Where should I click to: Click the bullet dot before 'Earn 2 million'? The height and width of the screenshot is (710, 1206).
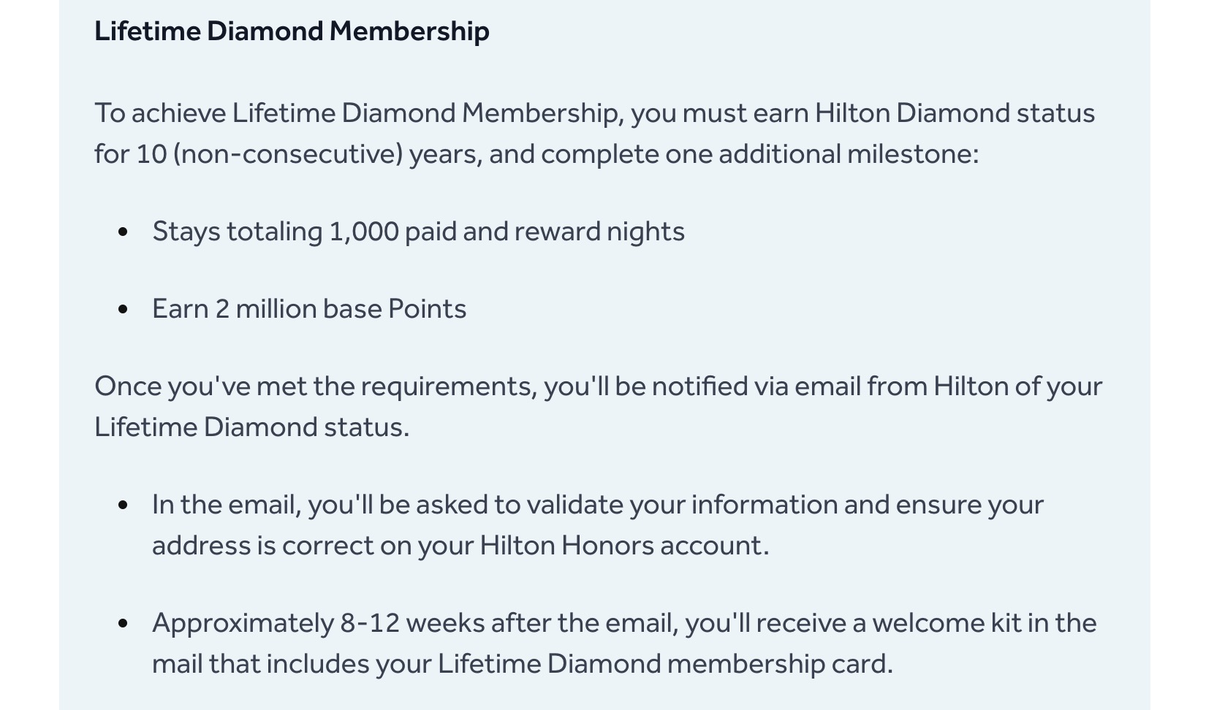click(x=123, y=310)
